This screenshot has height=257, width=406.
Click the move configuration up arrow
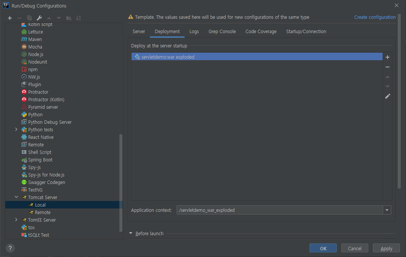tap(49, 18)
